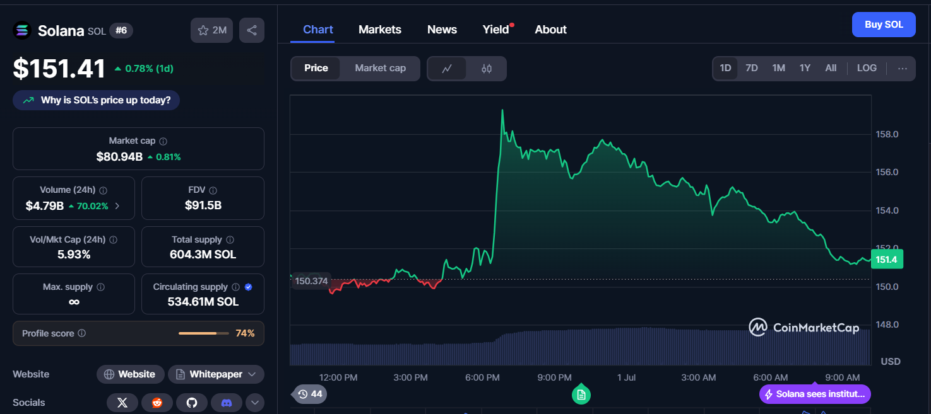Click the 151.4 current price label
The height and width of the screenshot is (414, 931).
(x=887, y=259)
